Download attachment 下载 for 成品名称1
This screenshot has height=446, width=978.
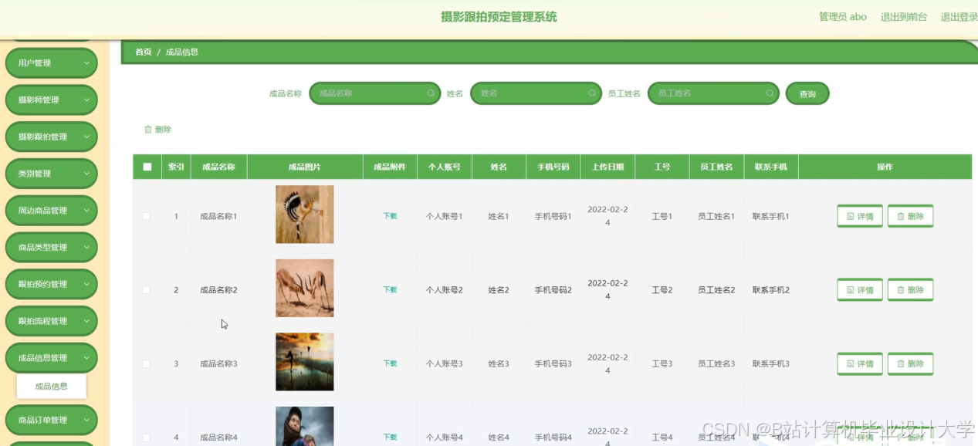click(x=390, y=216)
